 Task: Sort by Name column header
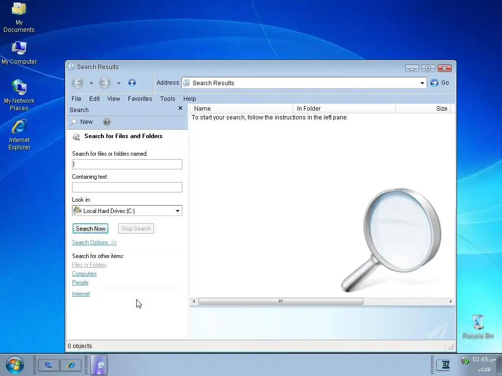[x=241, y=109]
